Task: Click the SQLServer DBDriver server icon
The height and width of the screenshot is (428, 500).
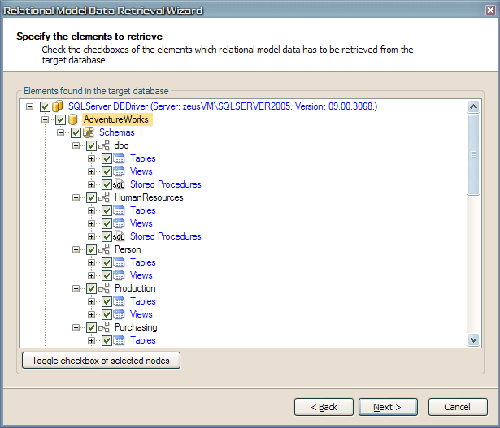Action: (57, 106)
